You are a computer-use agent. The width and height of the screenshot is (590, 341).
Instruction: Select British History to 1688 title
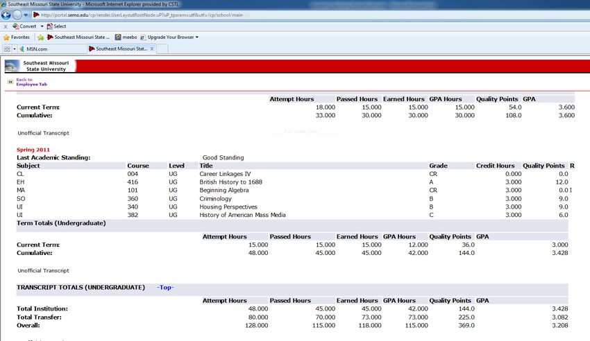coord(230,182)
